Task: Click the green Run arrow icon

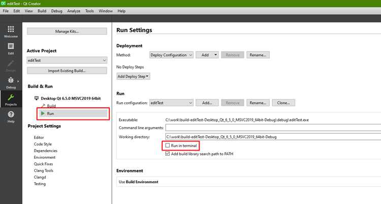Action: pos(43,113)
